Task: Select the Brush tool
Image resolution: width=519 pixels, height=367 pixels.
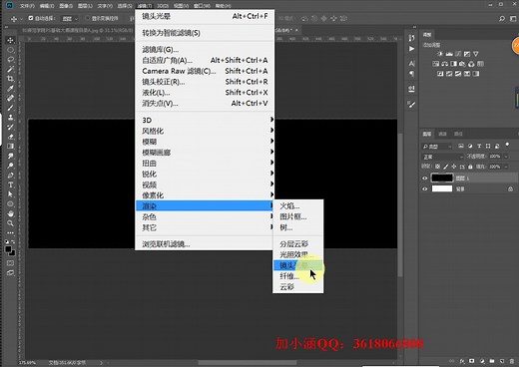Action: (x=11, y=108)
